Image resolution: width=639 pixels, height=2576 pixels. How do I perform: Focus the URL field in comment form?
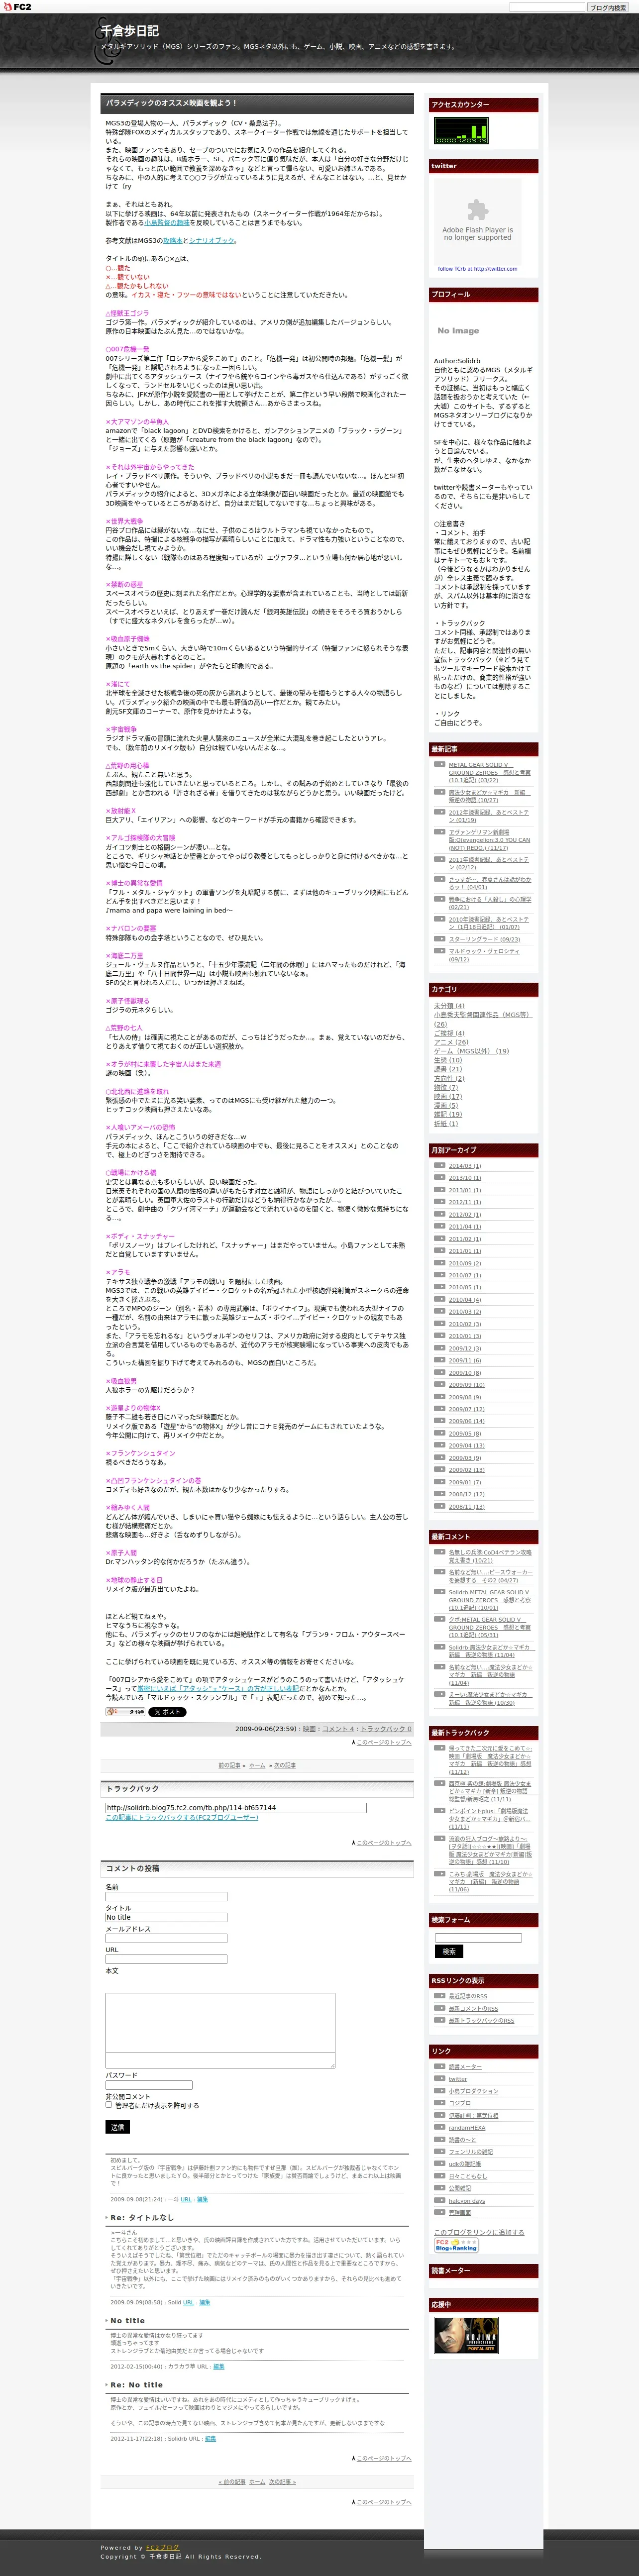pos(166,1959)
